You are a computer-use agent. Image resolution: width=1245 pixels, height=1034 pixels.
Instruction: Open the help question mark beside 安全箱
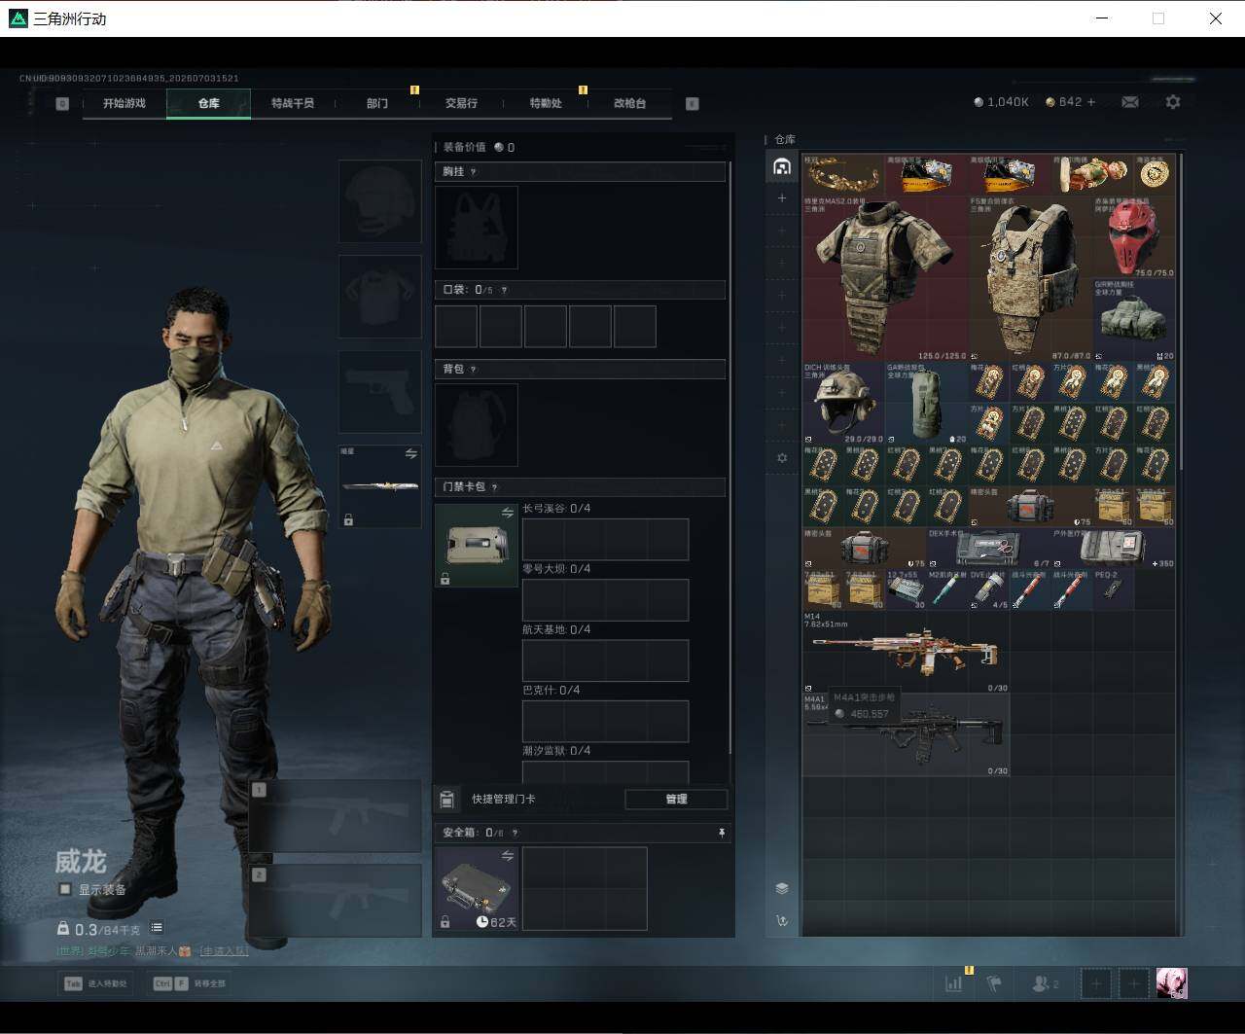515,834
